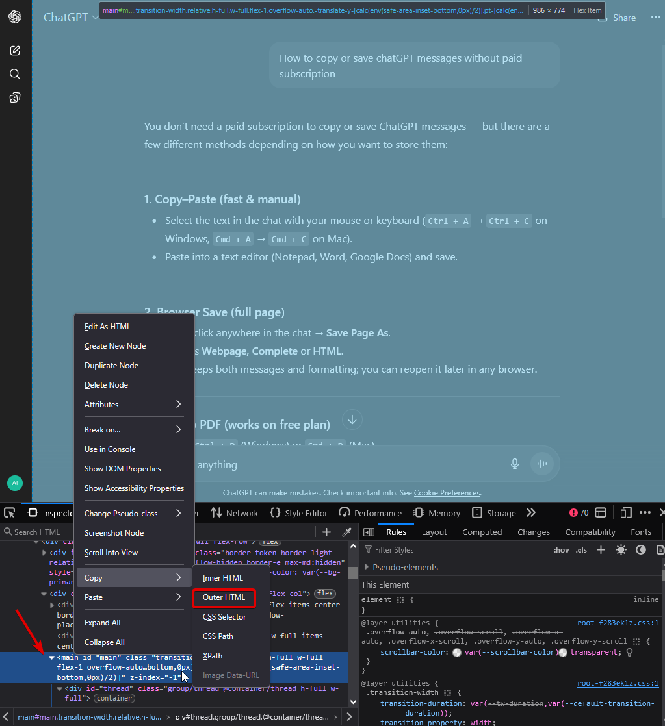Open the Paste submenu

coord(133,597)
